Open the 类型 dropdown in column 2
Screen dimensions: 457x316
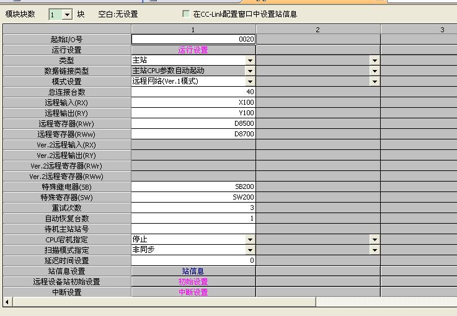tap(375, 61)
